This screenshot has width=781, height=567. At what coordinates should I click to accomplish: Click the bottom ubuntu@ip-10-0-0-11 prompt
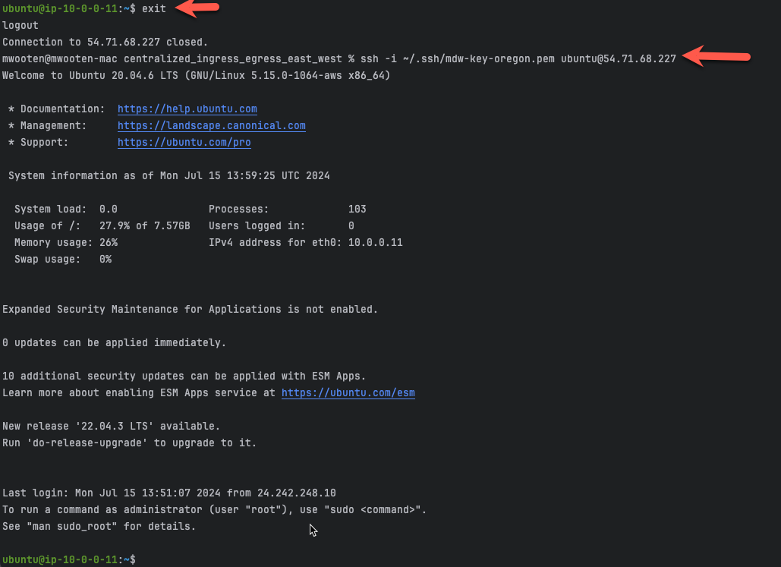tap(69, 559)
